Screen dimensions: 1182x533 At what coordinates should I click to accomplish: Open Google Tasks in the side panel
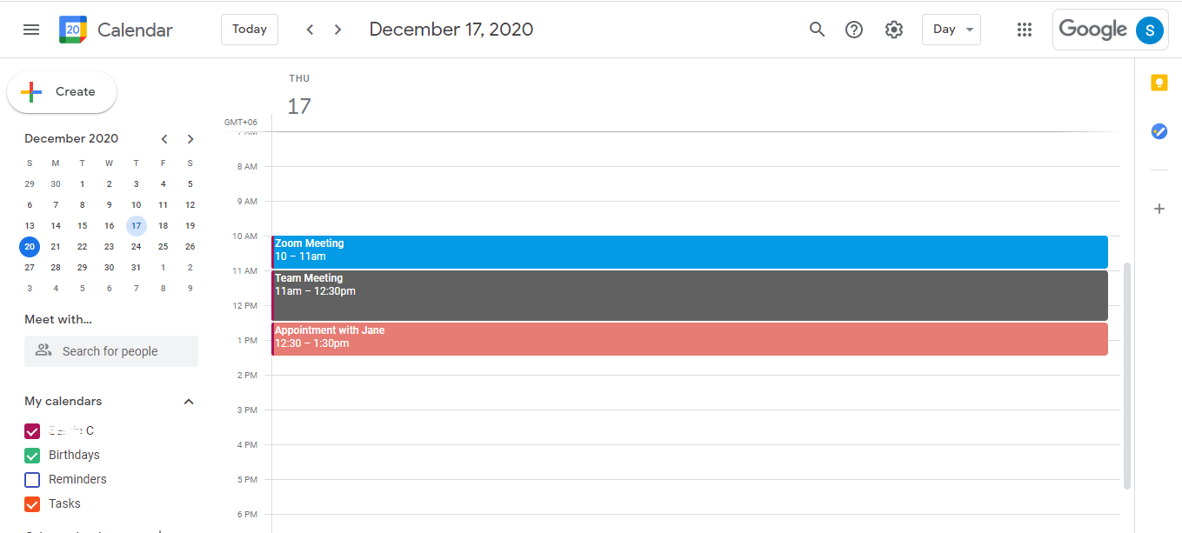coord(1159,131)
